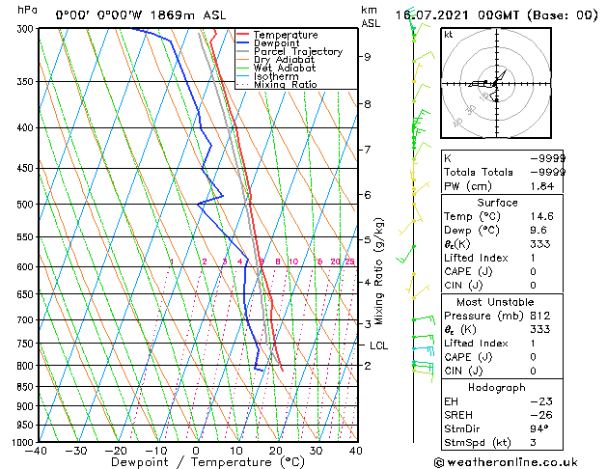Screen dimensions: 607x469
Task: Click the hodograph center crosshair
Action: coord(496,84)
